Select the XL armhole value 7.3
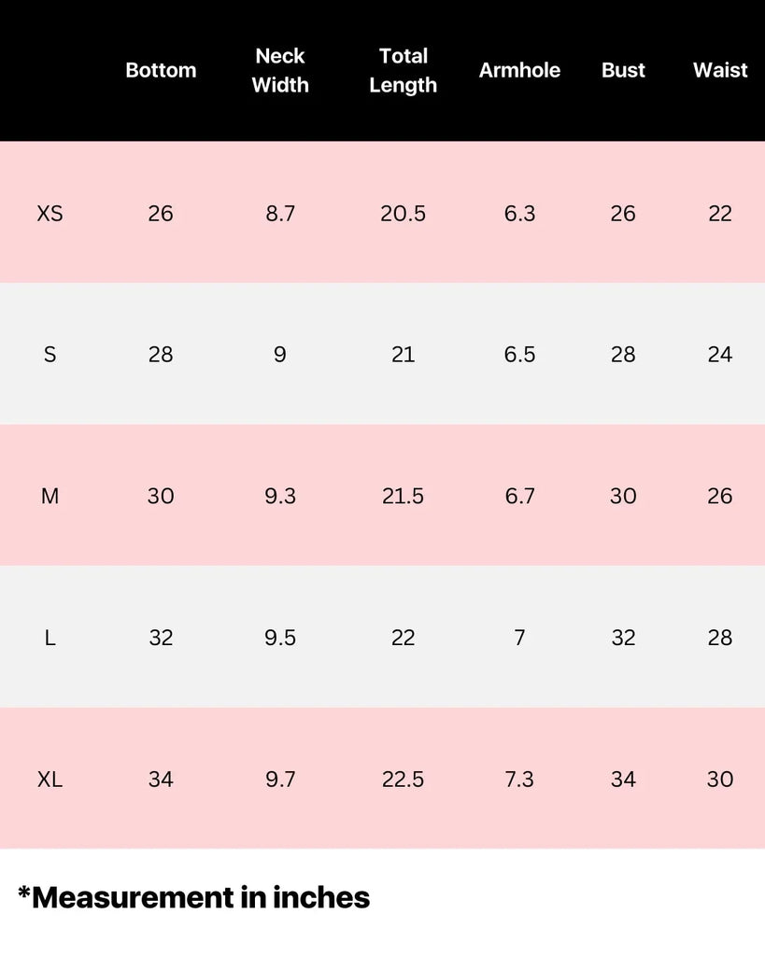 (519, 780)
